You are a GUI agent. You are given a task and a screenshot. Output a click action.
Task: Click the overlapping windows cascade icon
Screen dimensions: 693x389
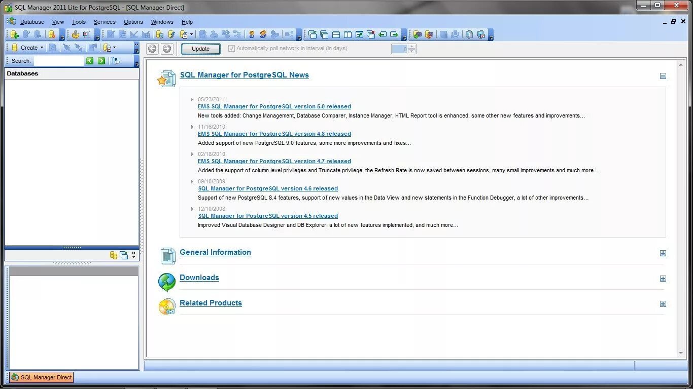coord(324,34)
